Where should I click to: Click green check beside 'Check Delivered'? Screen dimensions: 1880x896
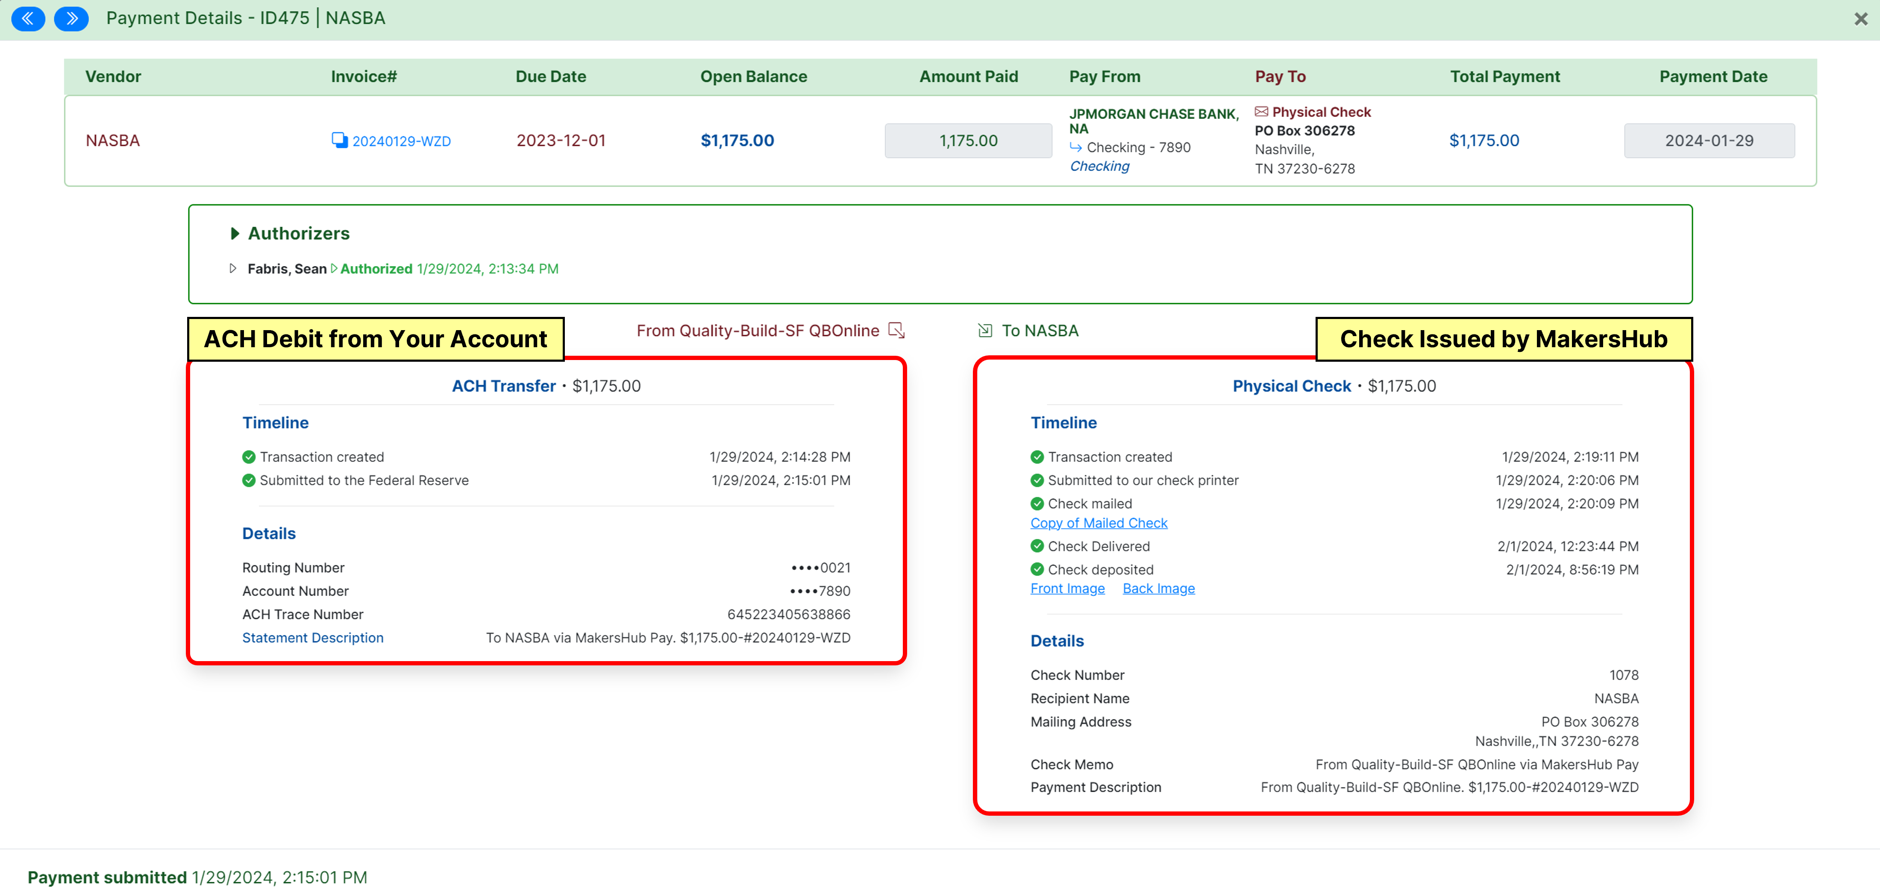point(1037,546)
